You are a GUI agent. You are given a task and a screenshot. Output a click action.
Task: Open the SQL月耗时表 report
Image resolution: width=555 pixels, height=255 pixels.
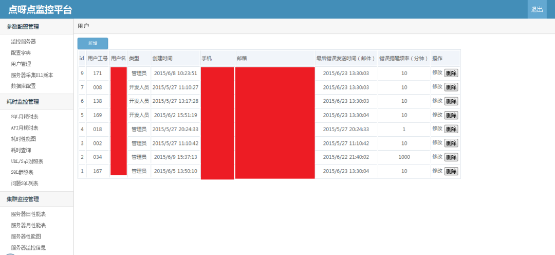pyautogui.click(x=25, y=117)
